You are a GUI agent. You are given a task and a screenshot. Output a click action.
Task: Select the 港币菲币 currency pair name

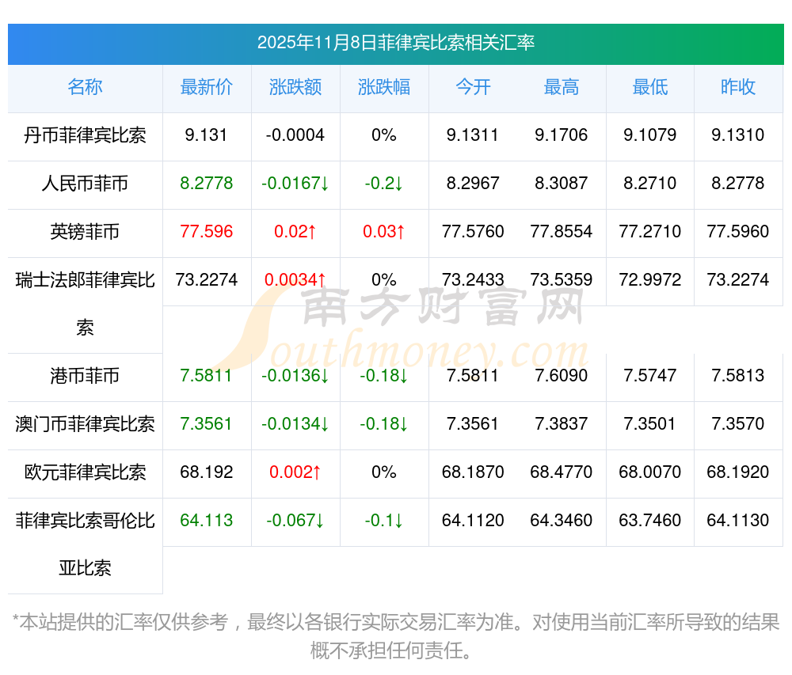(85, 376)
